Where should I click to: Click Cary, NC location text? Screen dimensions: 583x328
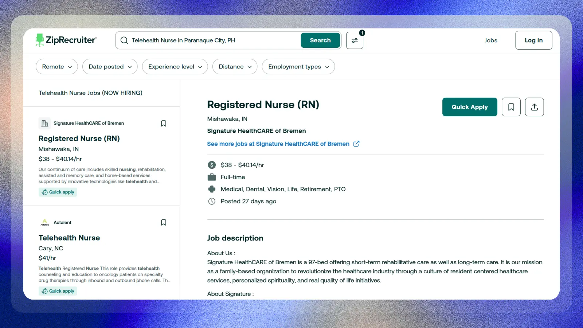click(51, 248)
